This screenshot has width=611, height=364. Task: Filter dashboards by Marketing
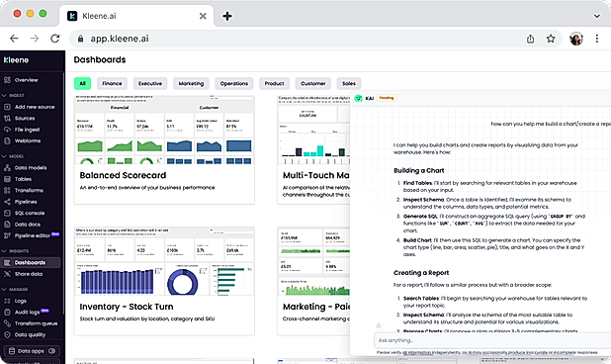coord(191,83)
